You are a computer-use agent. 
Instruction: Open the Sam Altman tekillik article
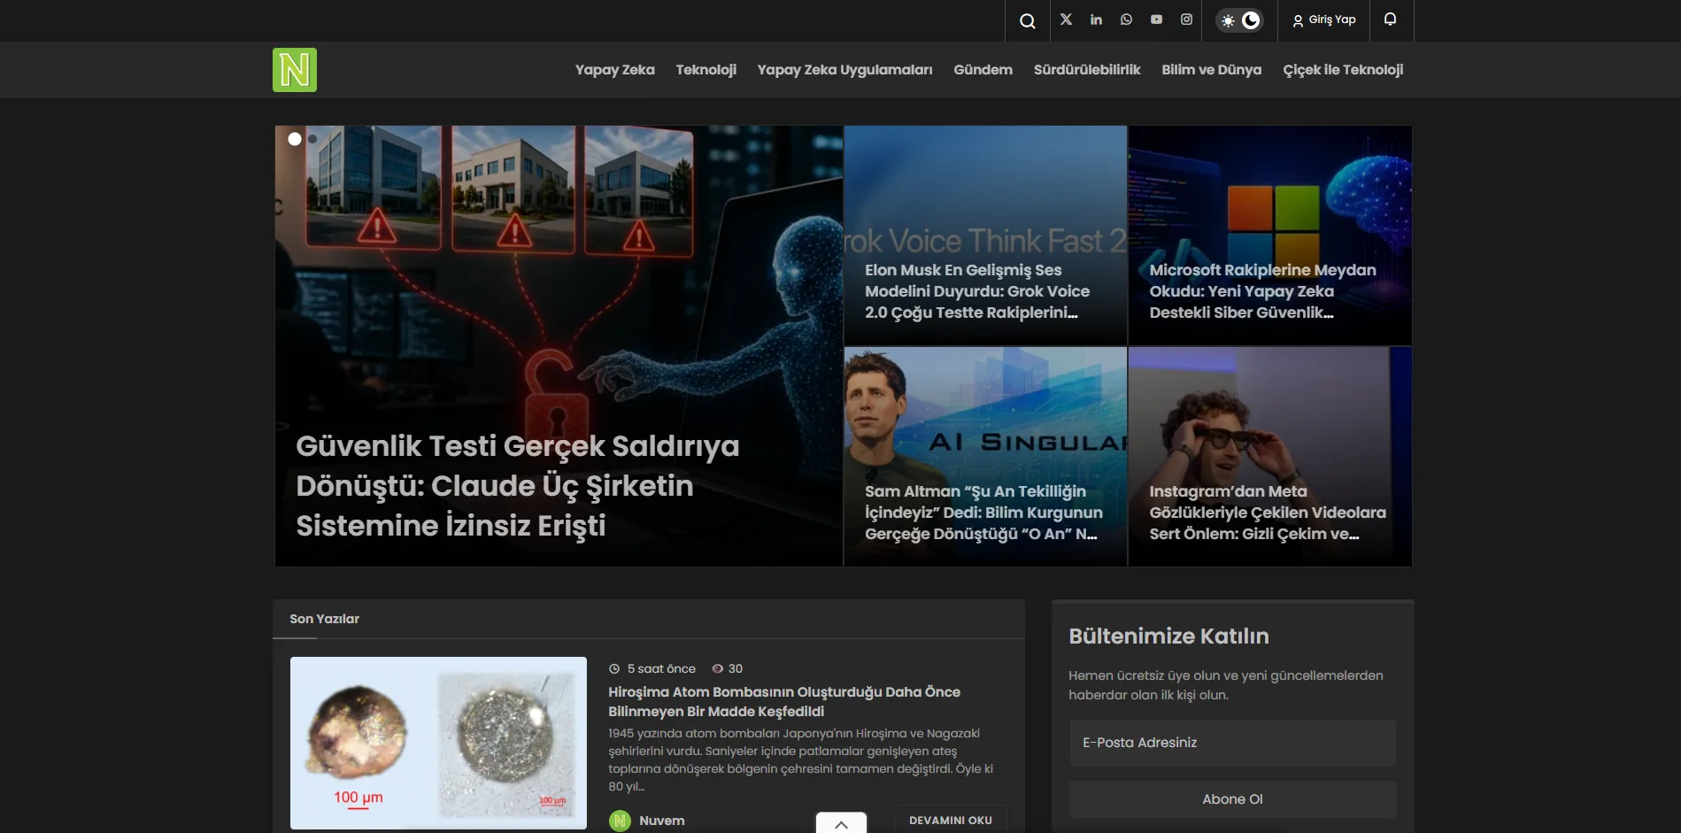[x=985, y=457]
